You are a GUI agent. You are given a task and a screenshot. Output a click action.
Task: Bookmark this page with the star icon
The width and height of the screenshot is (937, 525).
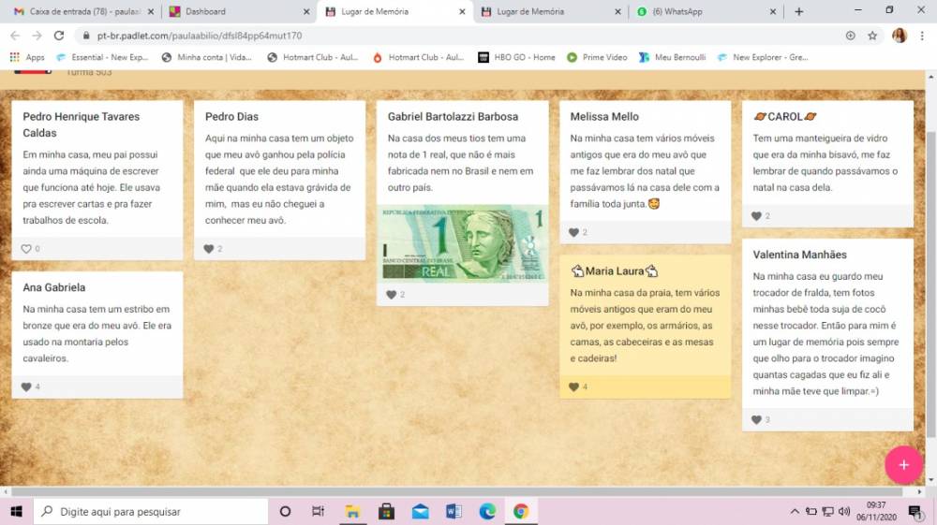point(872,36)
